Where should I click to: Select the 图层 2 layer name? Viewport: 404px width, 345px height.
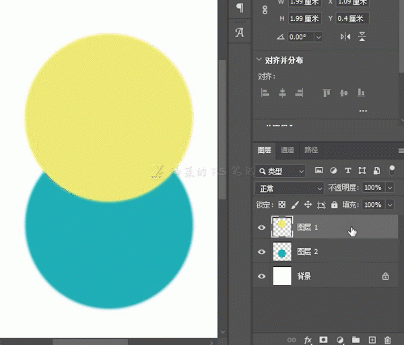[x=308, y=251]
